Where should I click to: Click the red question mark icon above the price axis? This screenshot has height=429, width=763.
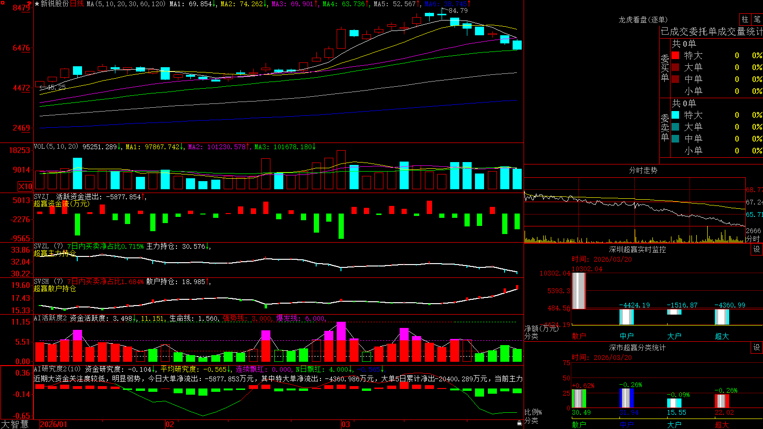coord(30,4)
